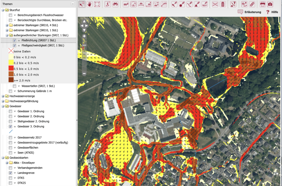The image size is (282, 186).
Task: Select the Hochwassergefährdung theme entry
Action: click(23, 101)
